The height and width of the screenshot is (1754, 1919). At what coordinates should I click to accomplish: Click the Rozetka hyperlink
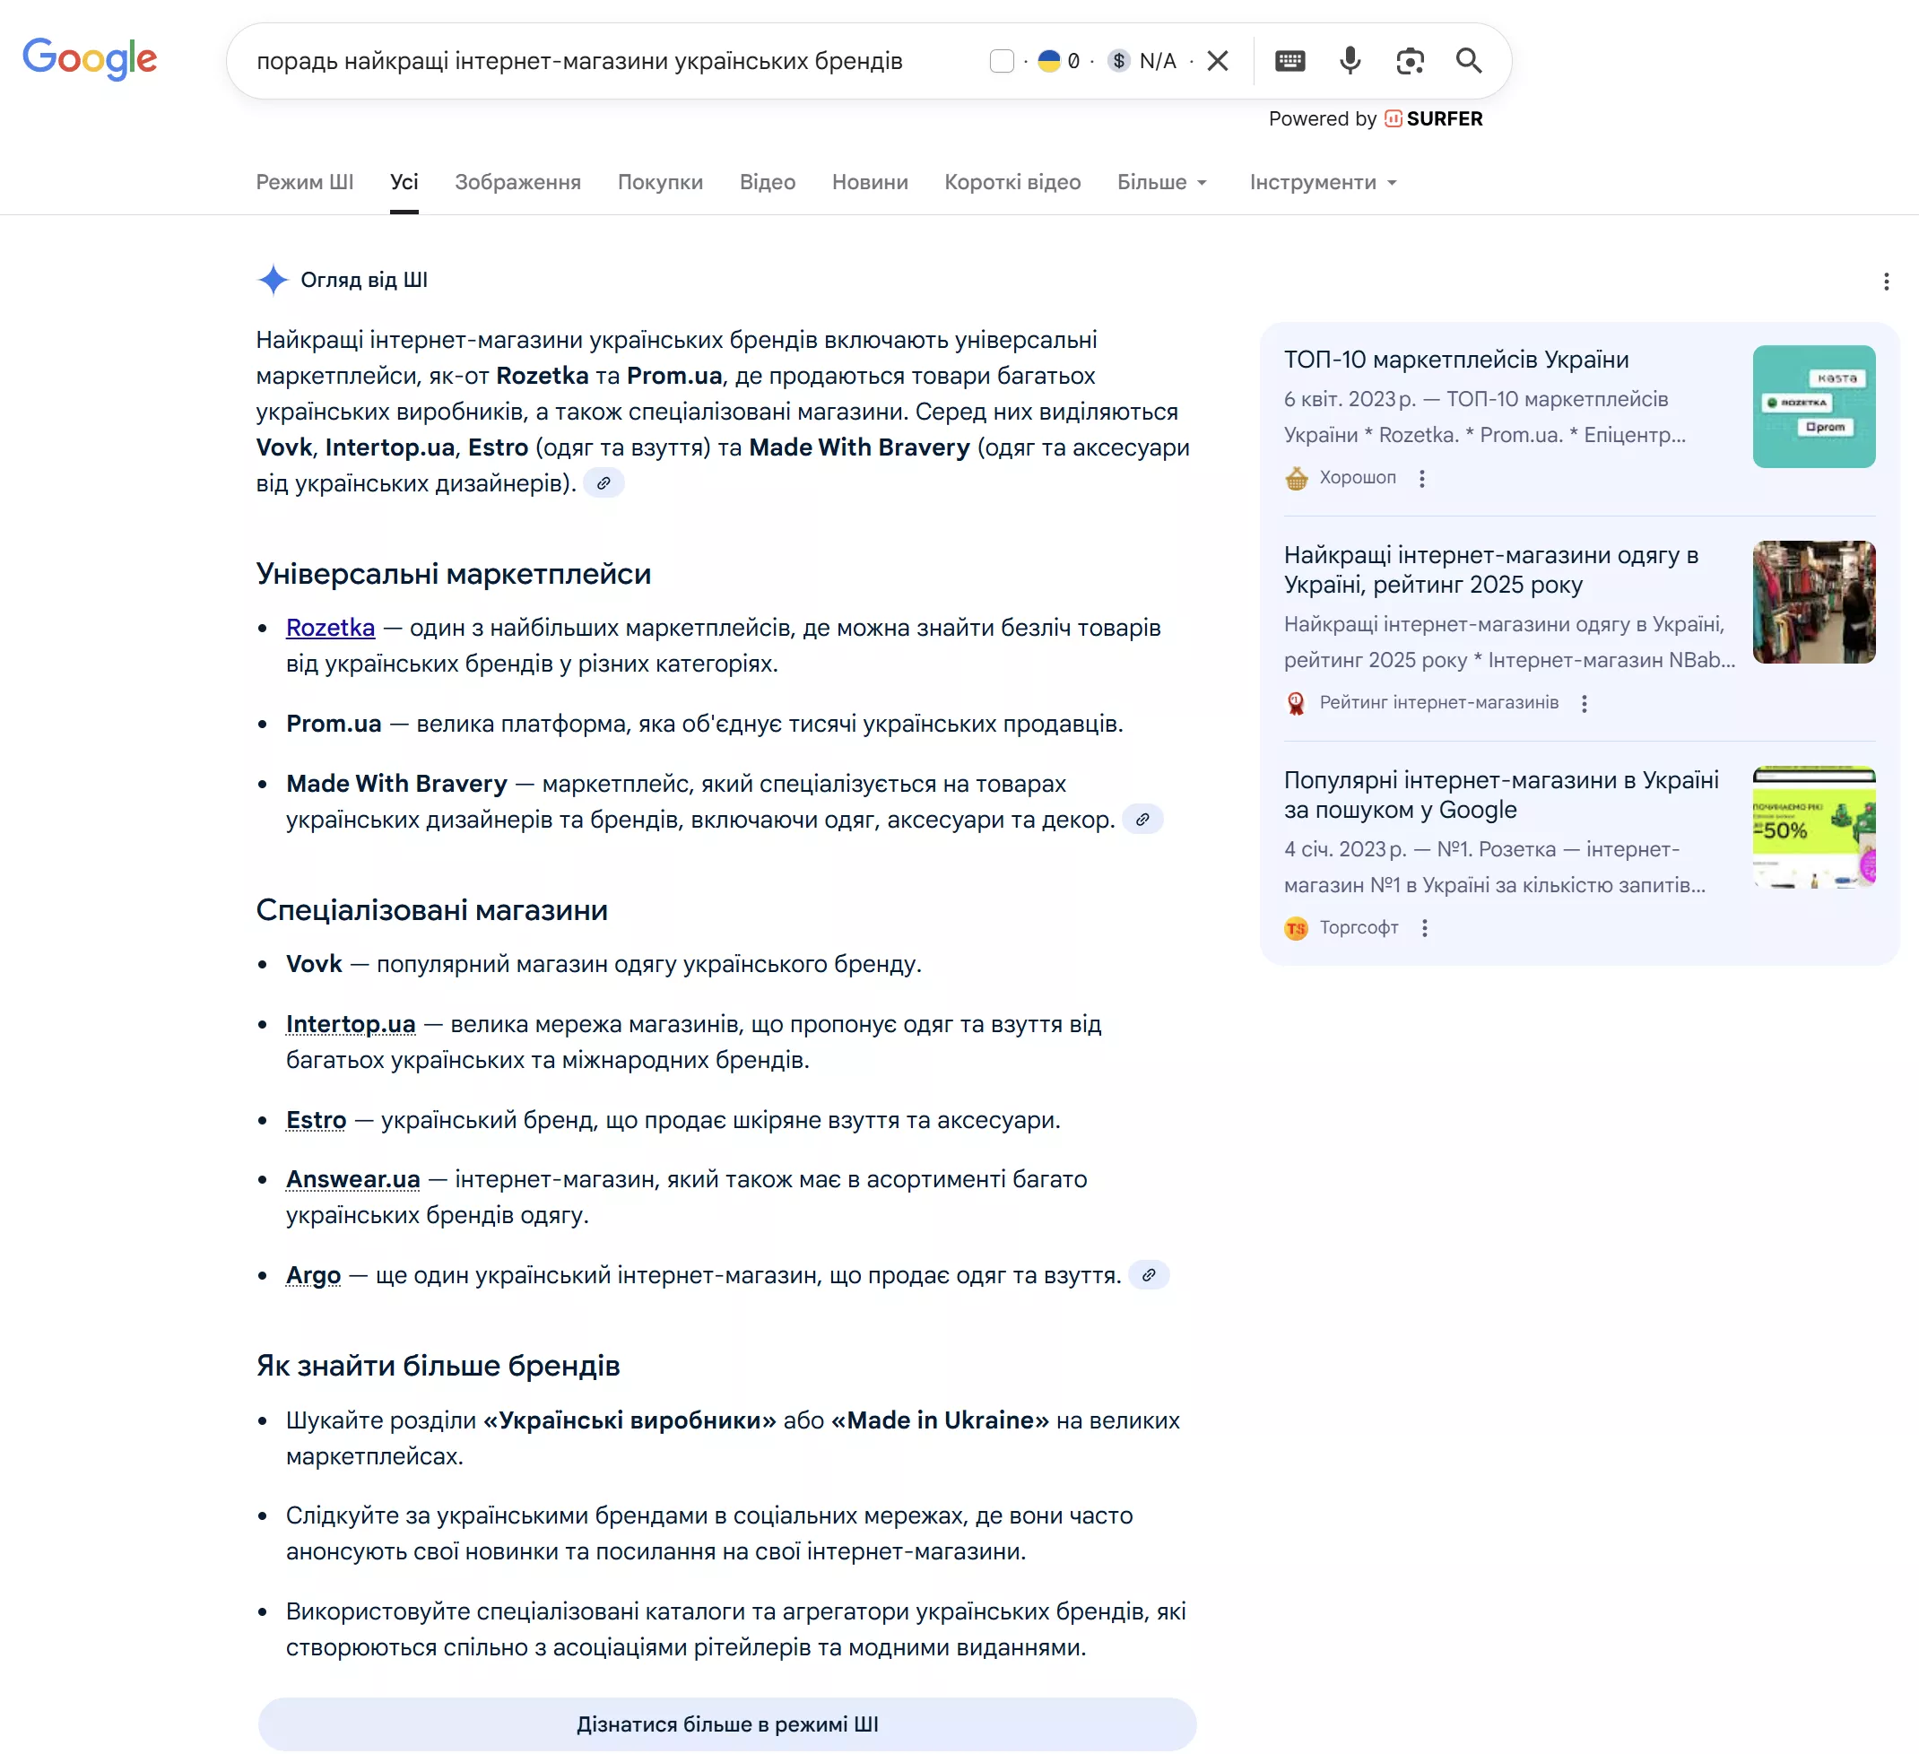(330, 628)
